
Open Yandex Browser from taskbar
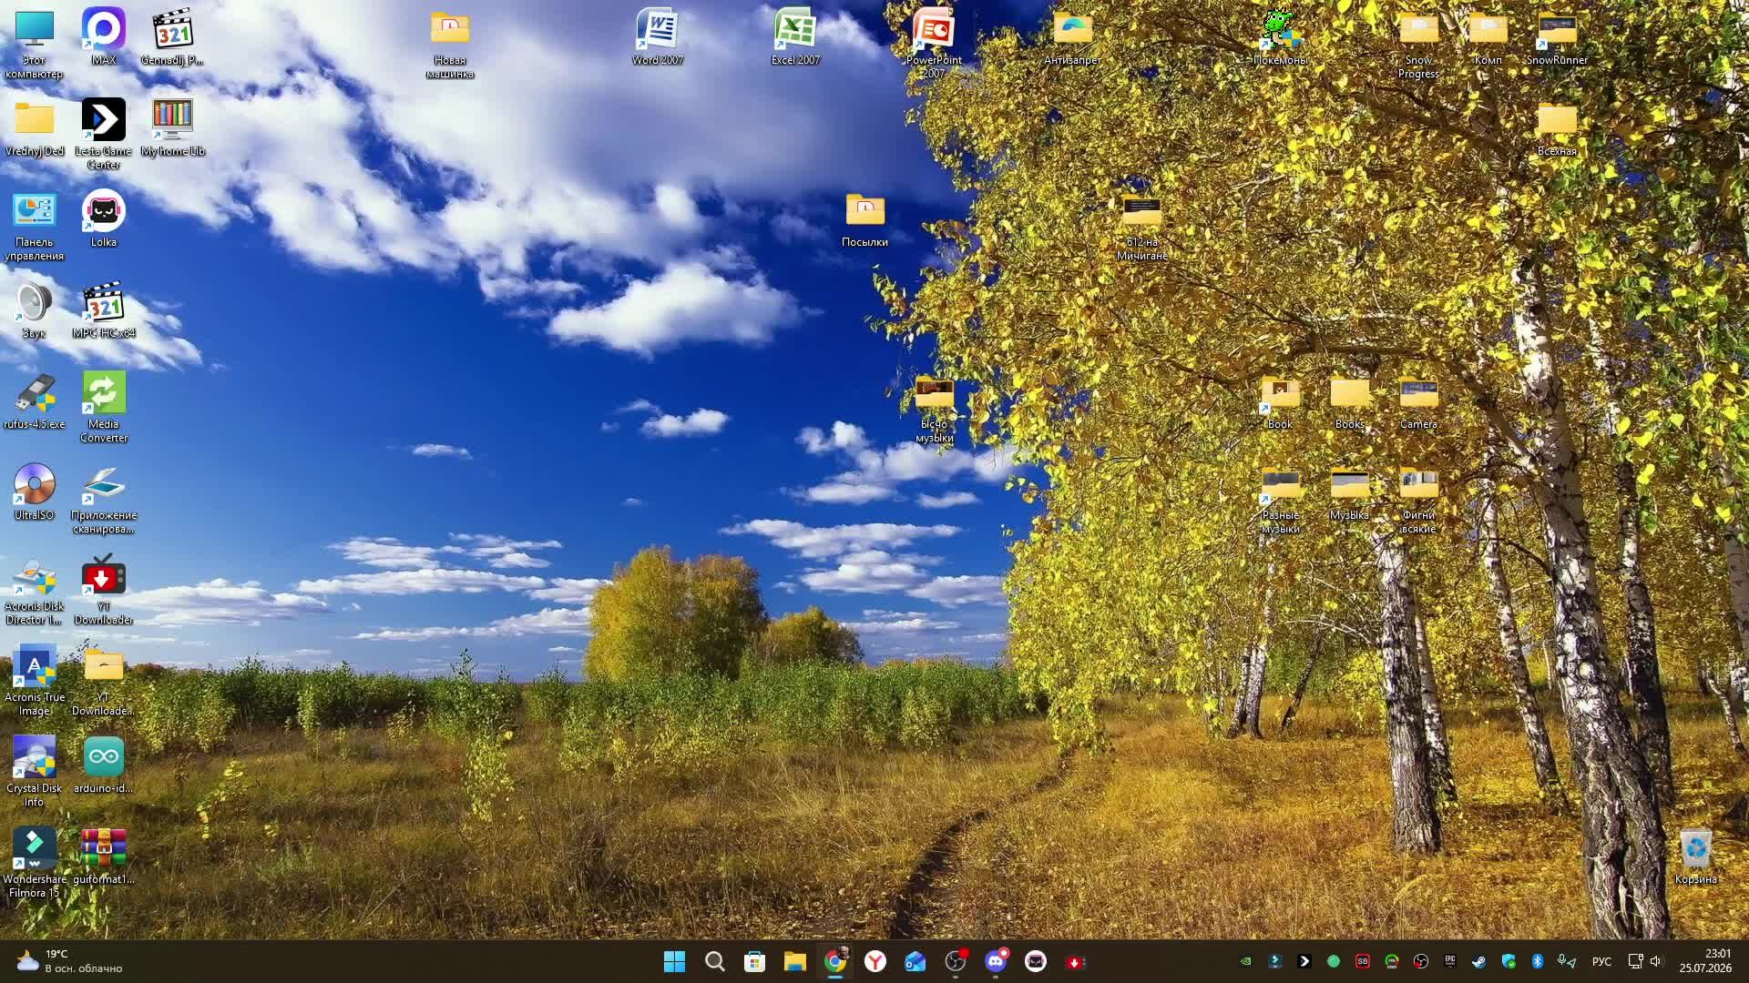click(875, 961)
